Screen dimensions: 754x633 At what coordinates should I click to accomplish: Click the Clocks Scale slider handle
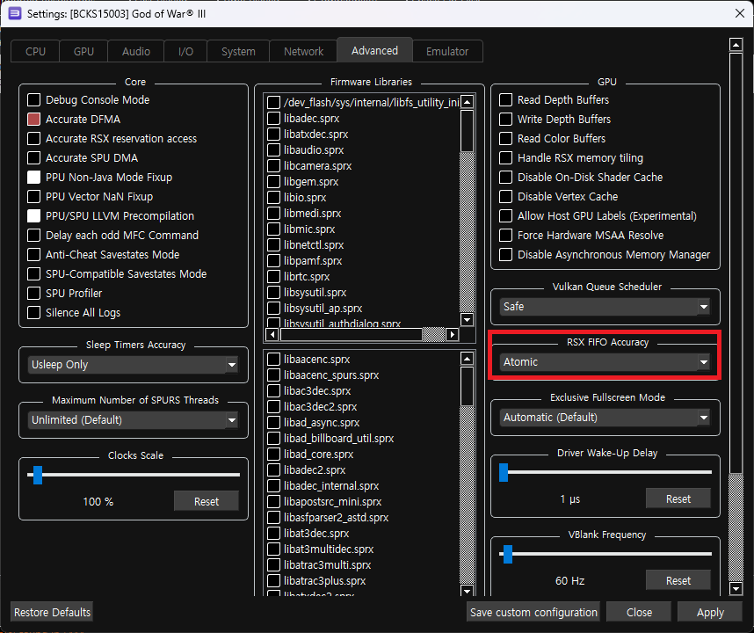click(x=38, y=475)
